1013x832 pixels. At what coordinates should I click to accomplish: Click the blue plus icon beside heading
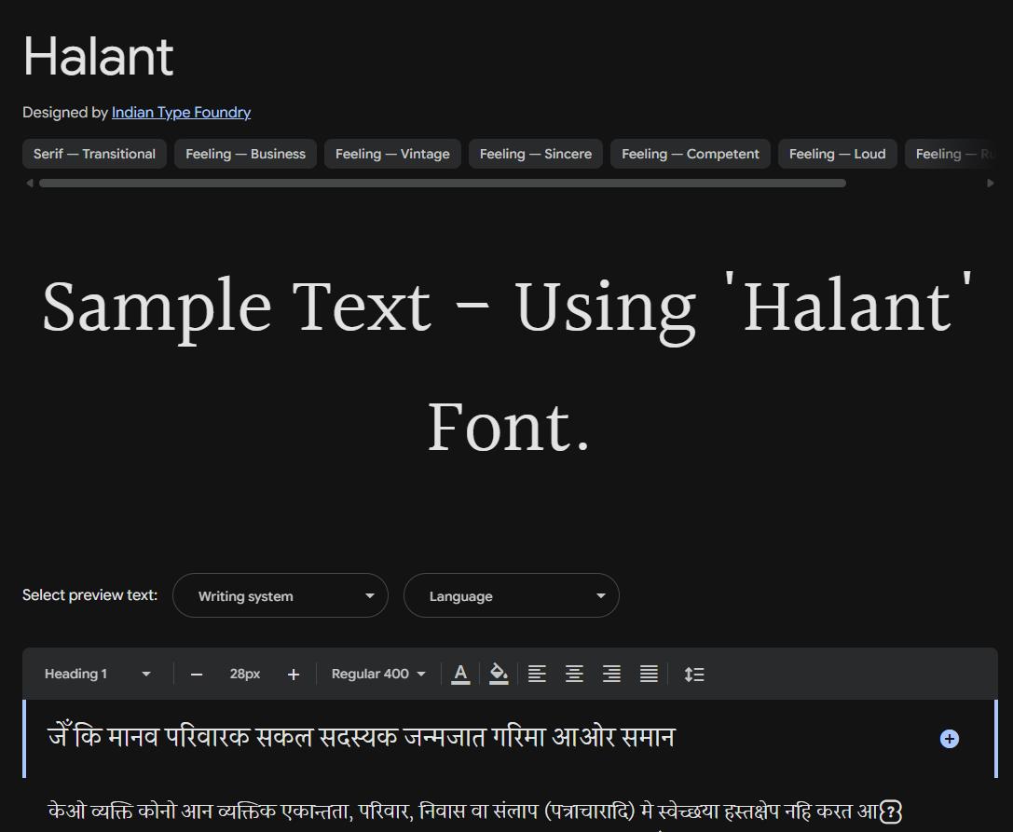(x=949, y=738)
